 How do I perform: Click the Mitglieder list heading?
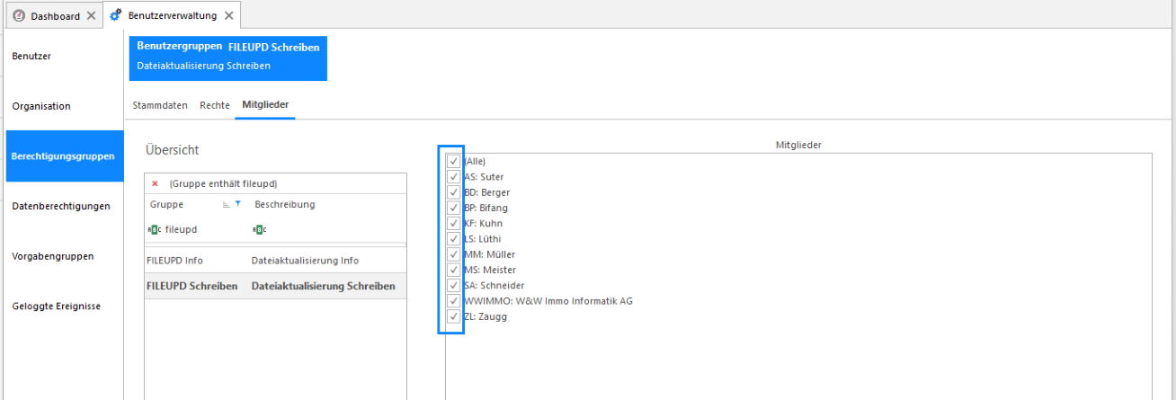point(799,144)
